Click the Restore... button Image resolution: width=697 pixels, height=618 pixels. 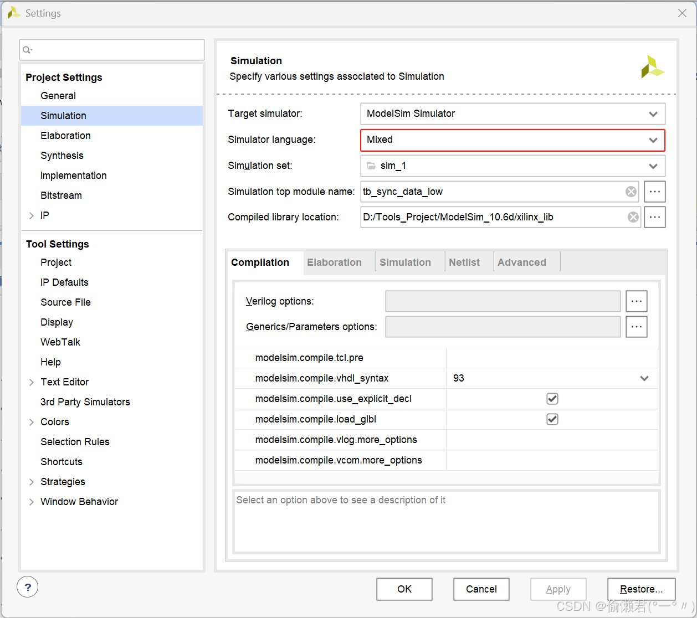coord(641,589)
